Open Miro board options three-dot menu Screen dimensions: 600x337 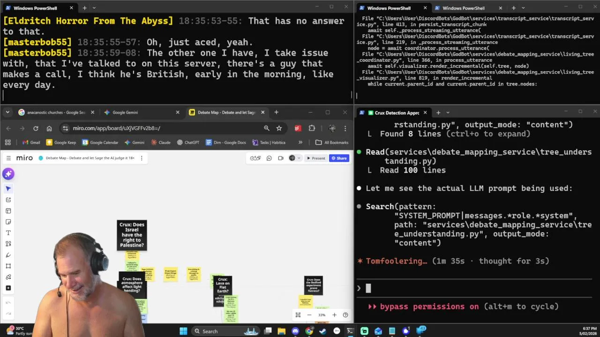[x=142, y=158]
